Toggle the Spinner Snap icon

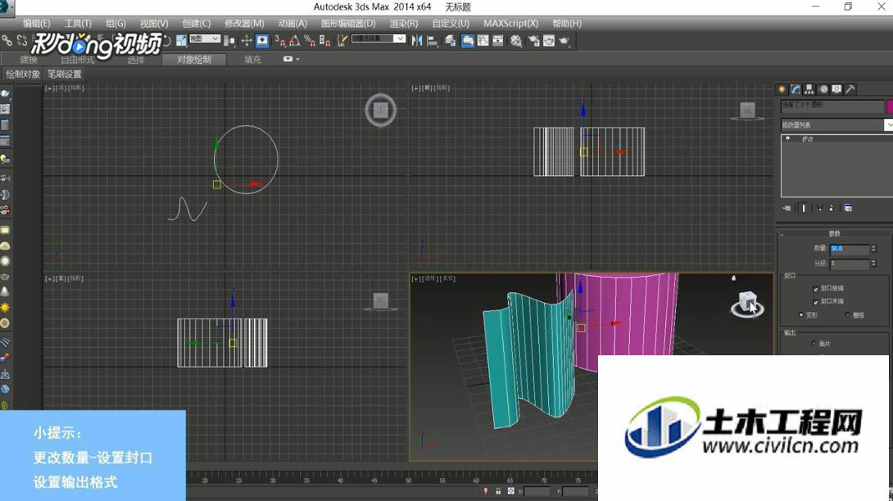pos(324,40)
